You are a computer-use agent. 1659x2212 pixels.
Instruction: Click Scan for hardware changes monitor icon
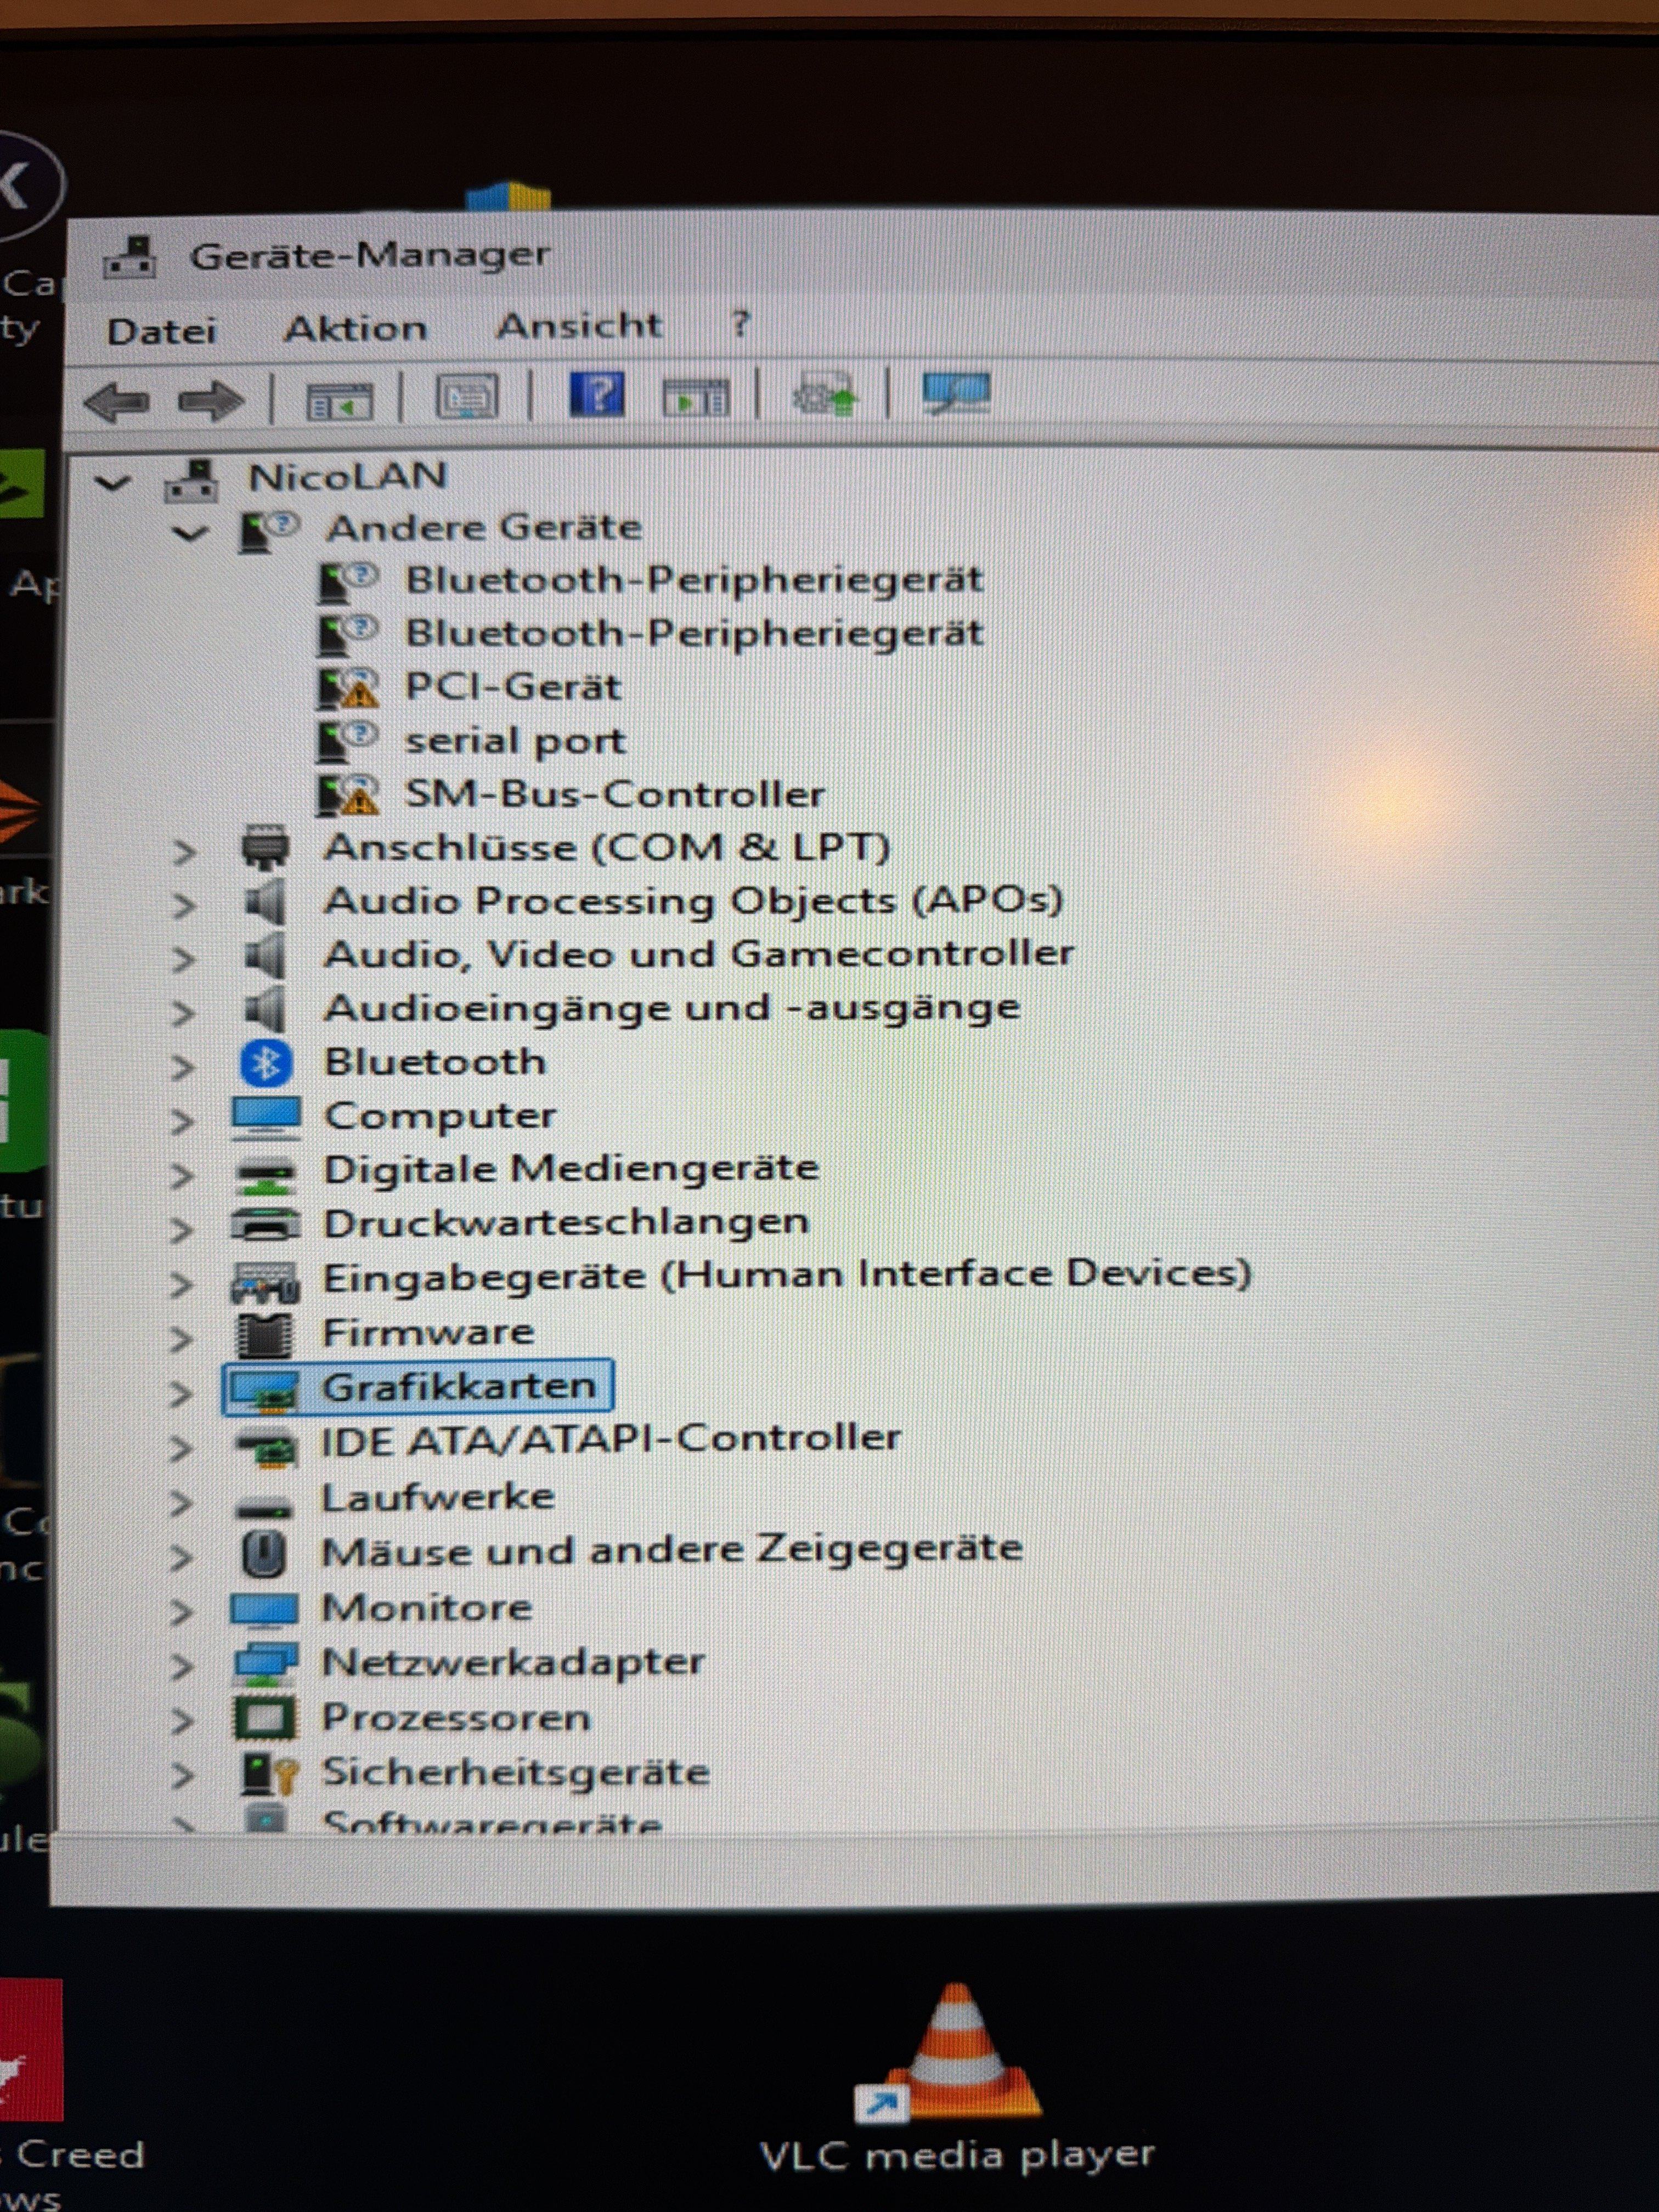[956, 393]
